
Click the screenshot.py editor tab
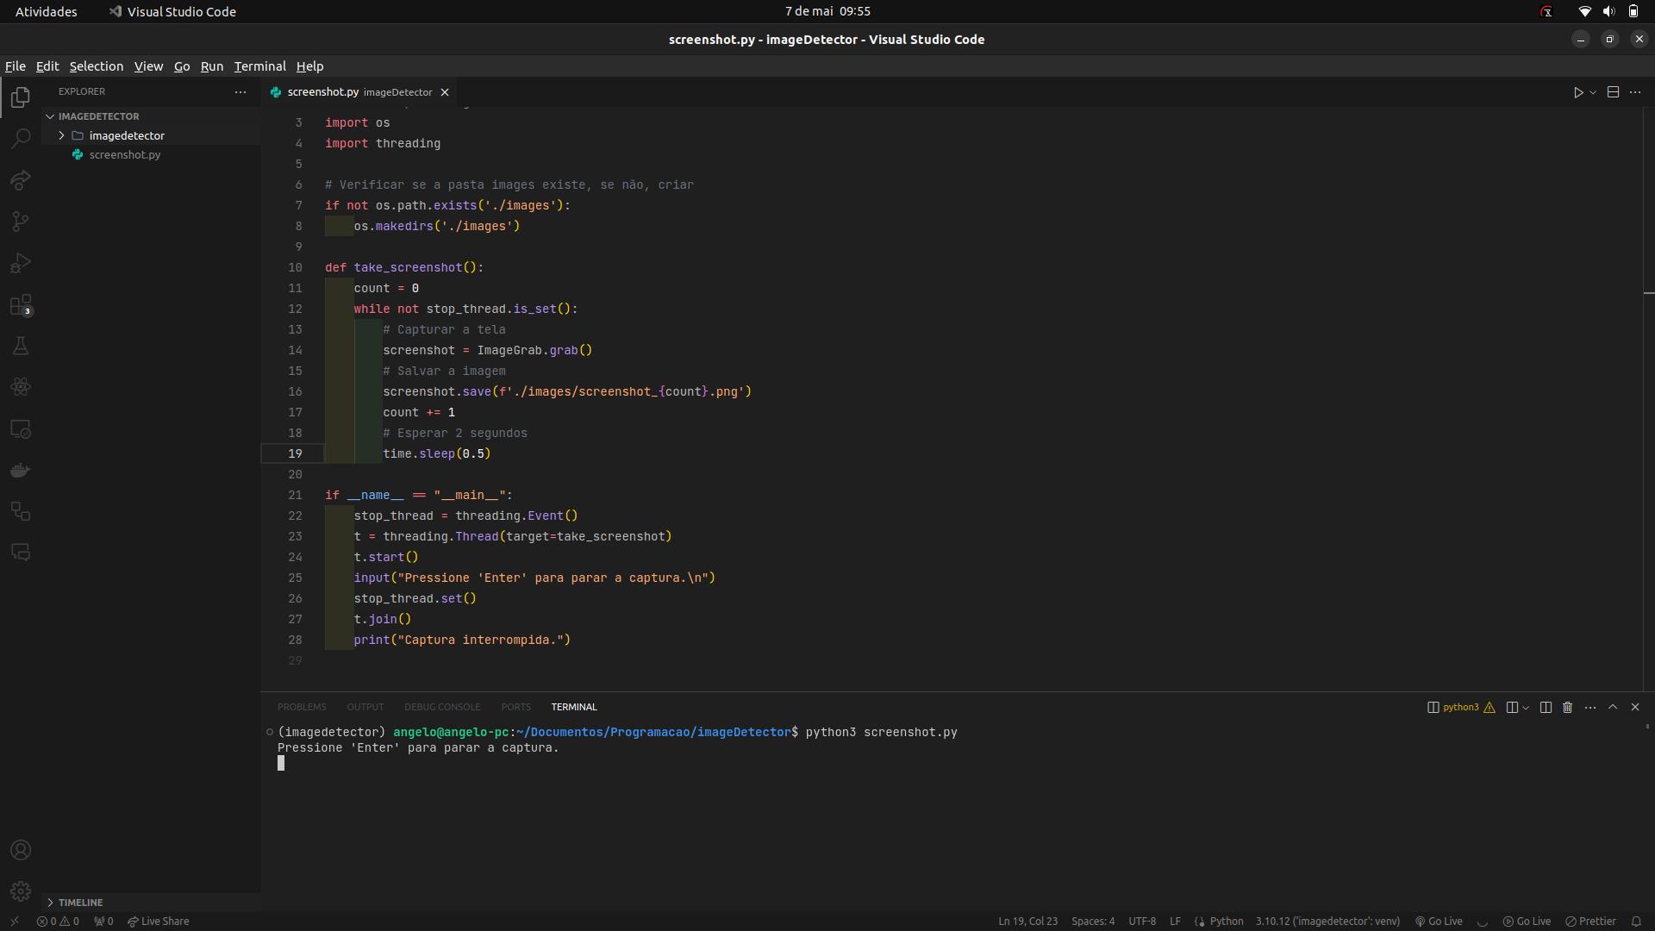tap(359, 92)
